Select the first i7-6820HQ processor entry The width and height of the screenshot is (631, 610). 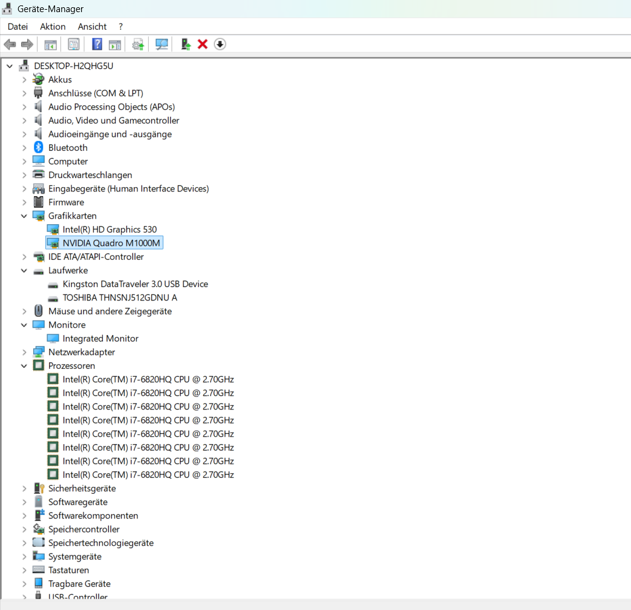pos(148,379)
